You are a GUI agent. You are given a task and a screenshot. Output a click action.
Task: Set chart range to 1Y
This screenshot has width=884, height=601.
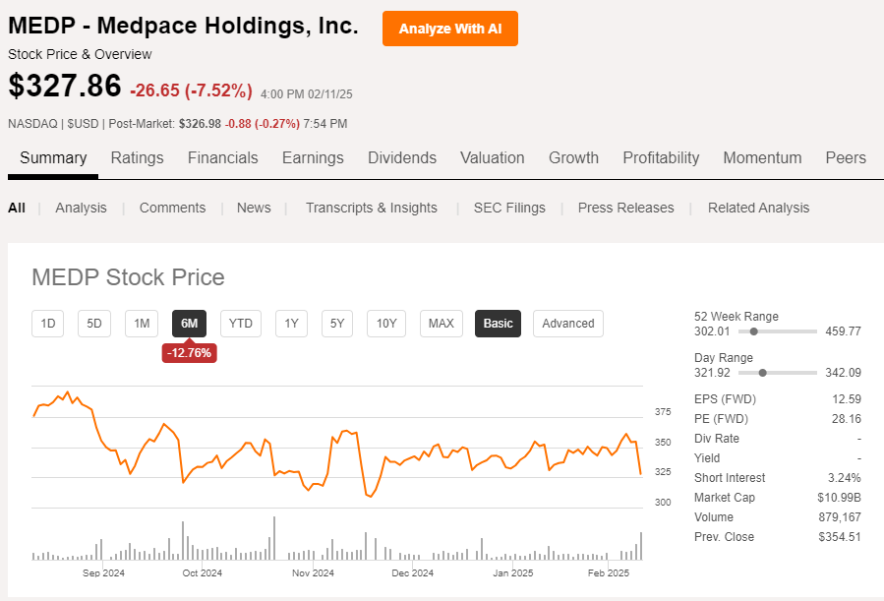[291, 323]
